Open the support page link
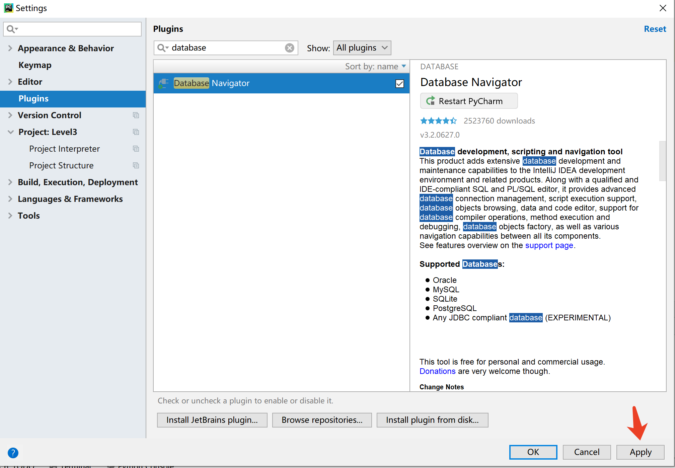 pos(549,245)
